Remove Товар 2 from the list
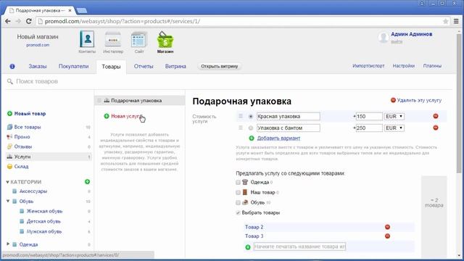This screenshot has width=464, height=261. (387, 227)
